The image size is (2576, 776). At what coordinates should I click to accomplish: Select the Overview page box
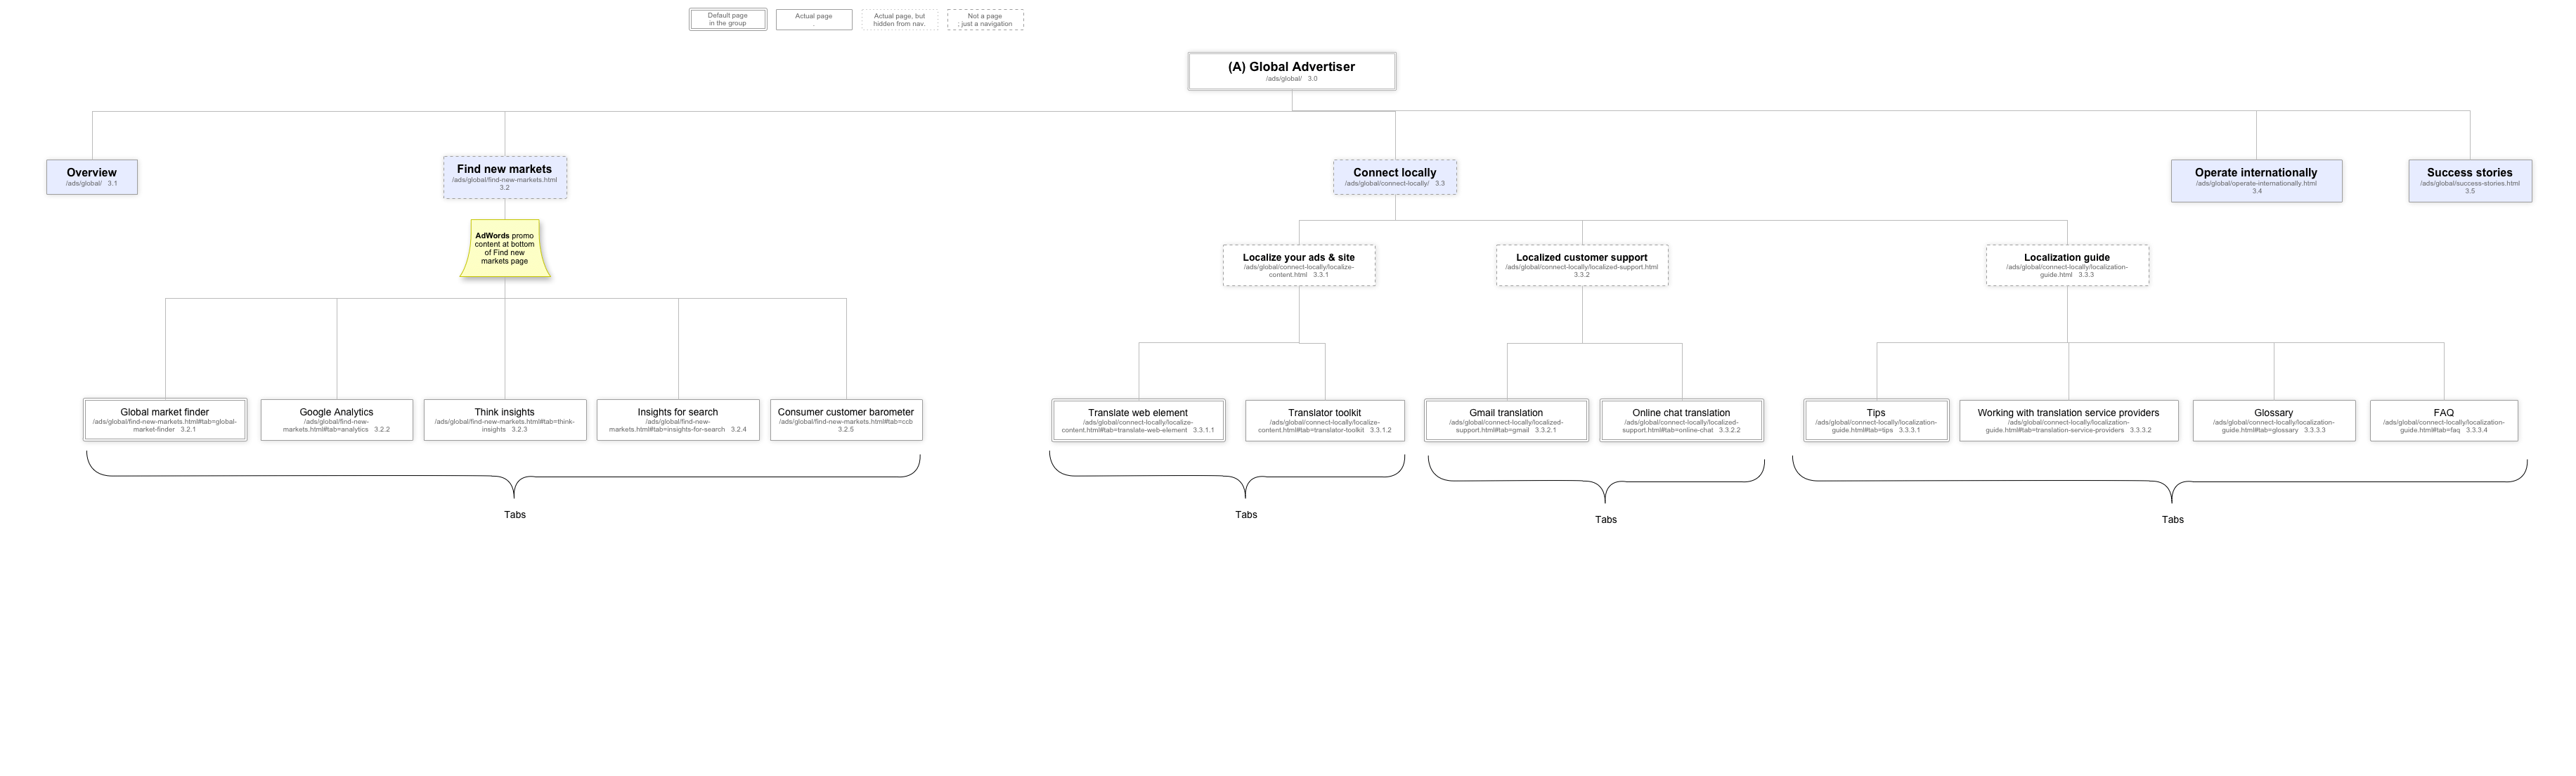pyautogui.click(x=92, y=177)
